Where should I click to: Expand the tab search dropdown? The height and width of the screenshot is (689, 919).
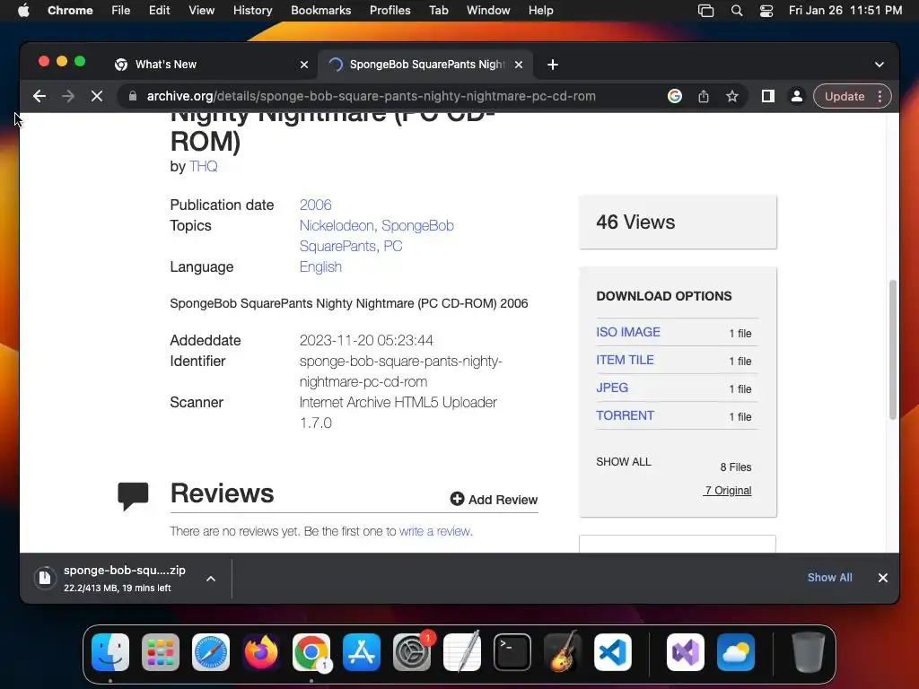[x=880, y=65]
